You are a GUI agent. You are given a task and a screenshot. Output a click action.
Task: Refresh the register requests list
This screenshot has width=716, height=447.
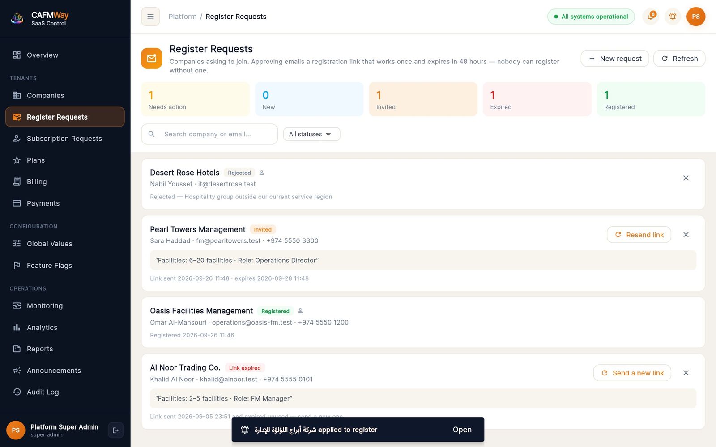[x=679, y=59]
